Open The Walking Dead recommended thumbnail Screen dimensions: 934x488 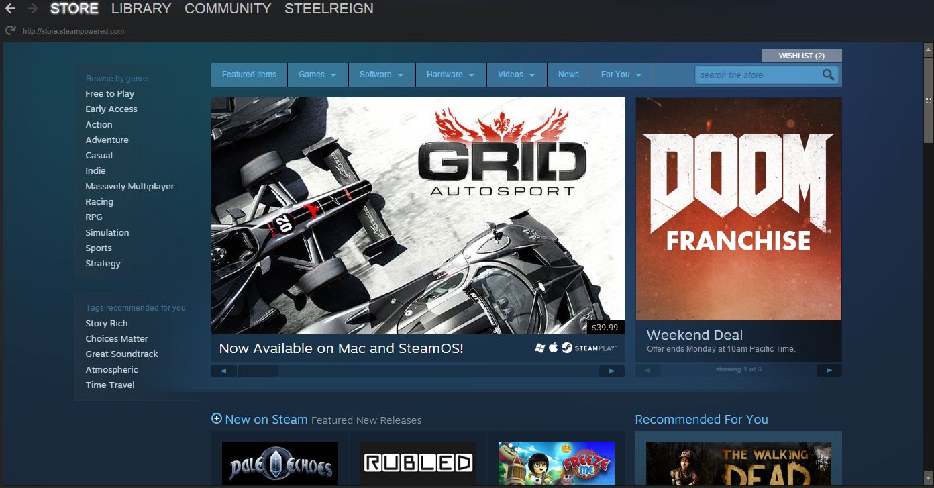(739, 463)
